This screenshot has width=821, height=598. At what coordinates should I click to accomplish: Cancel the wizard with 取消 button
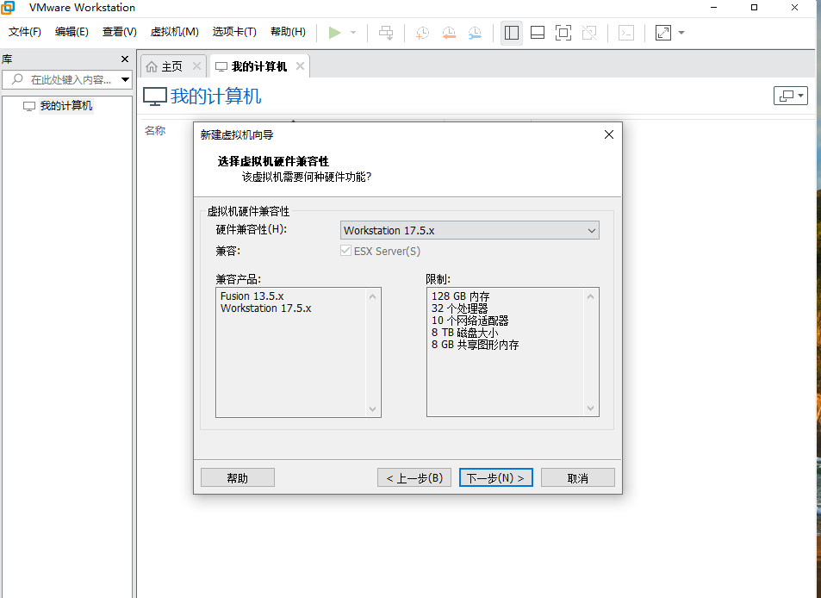(578, 477)
